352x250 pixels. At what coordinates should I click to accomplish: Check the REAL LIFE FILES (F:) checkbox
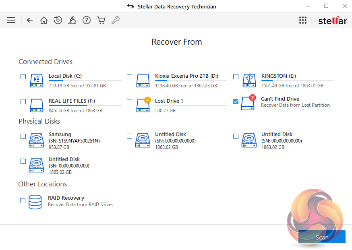(23, 102)
